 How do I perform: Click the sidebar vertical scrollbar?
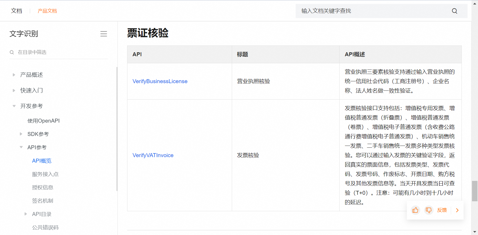[x=117, y=129]
